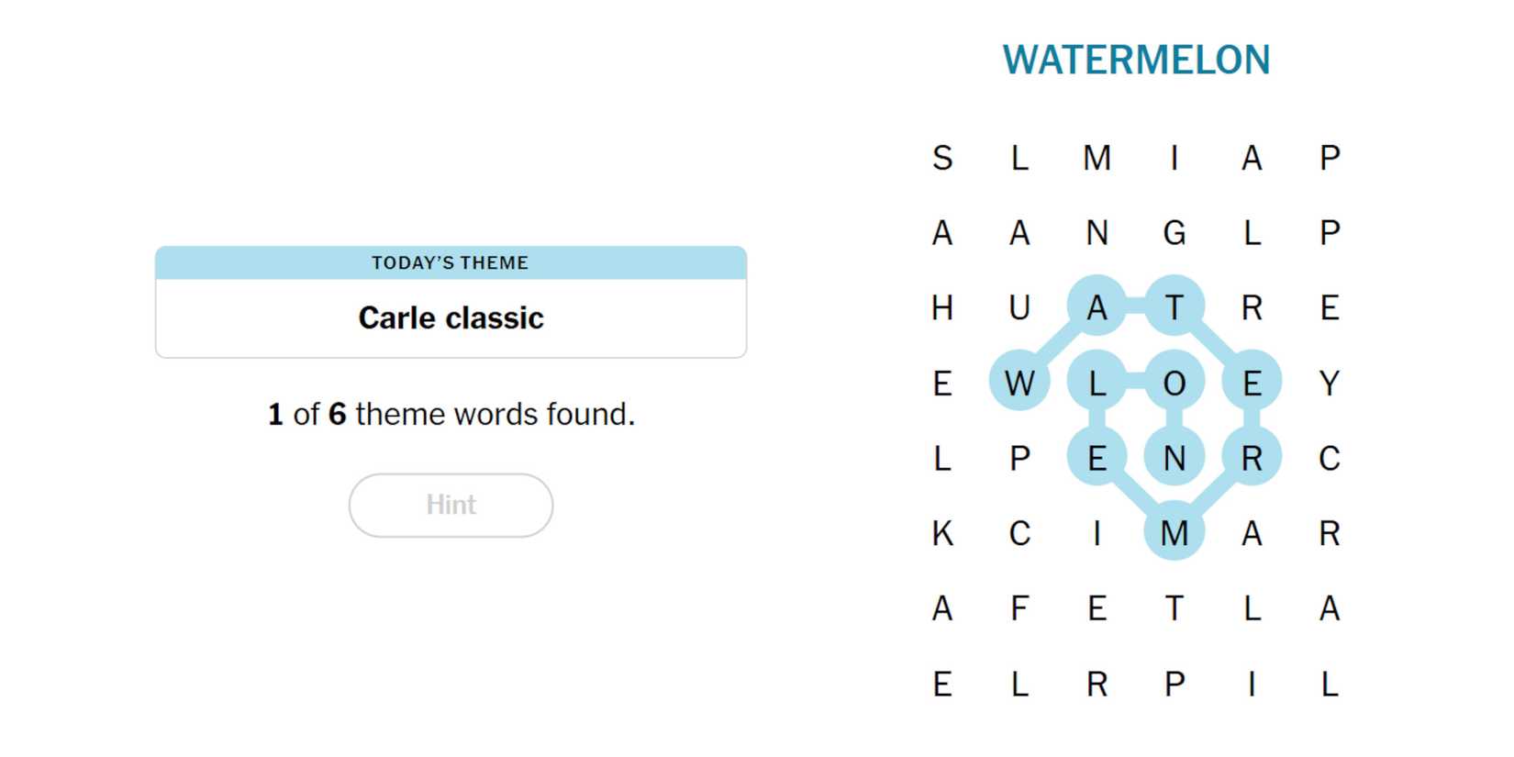Click the highlighted letter R
1514x757 pixels.
[x=1252, y=458]
